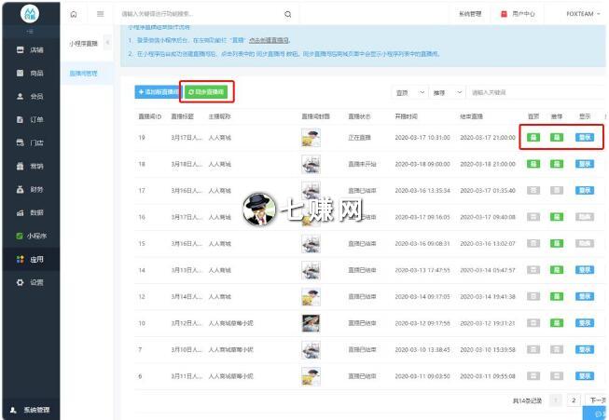Toggle 置顶 for live room 12

533,296
